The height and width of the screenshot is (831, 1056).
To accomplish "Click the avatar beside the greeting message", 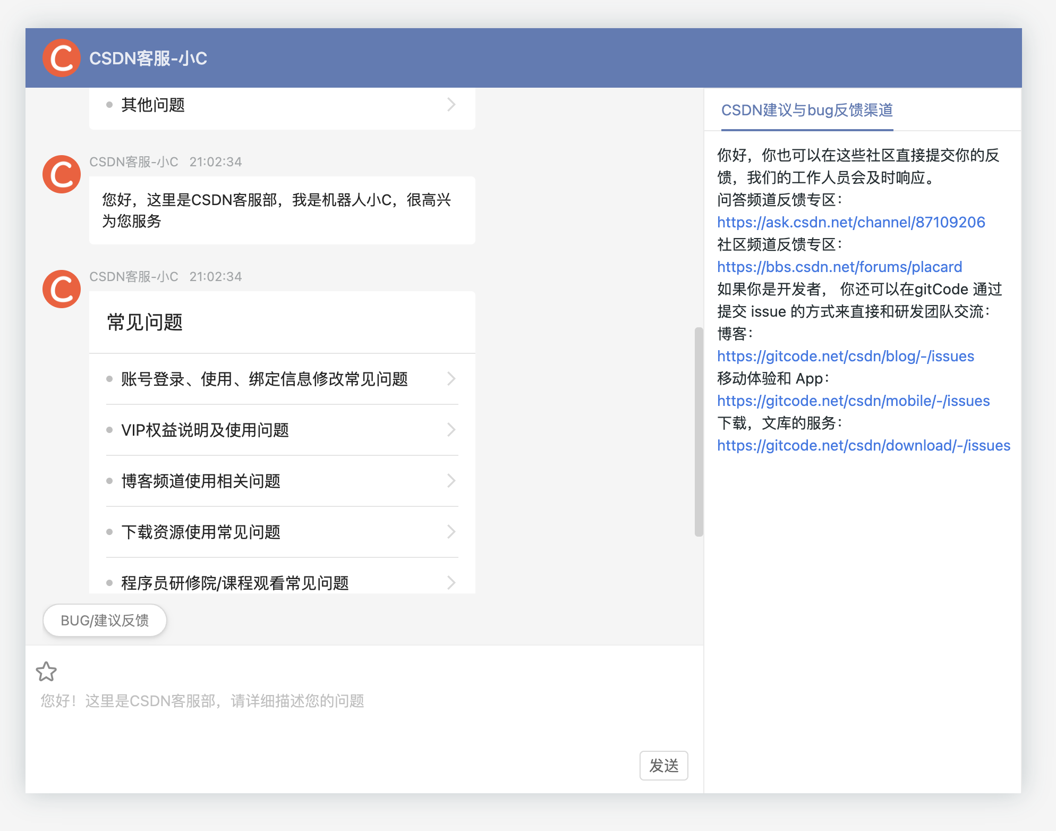I will click(x=62, y=174).
